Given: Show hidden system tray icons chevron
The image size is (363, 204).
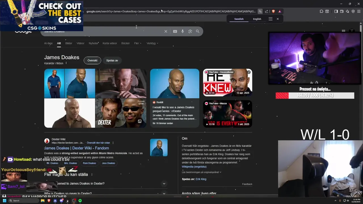Looking at the screenshot, I should 335,201.
